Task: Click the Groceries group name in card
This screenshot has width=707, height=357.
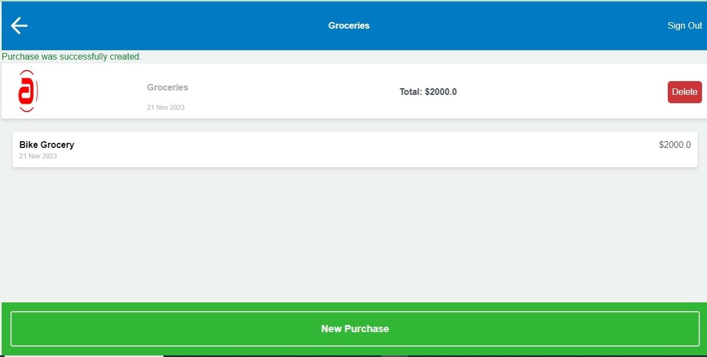Action: pyautogui.click(x=167, y=87)
